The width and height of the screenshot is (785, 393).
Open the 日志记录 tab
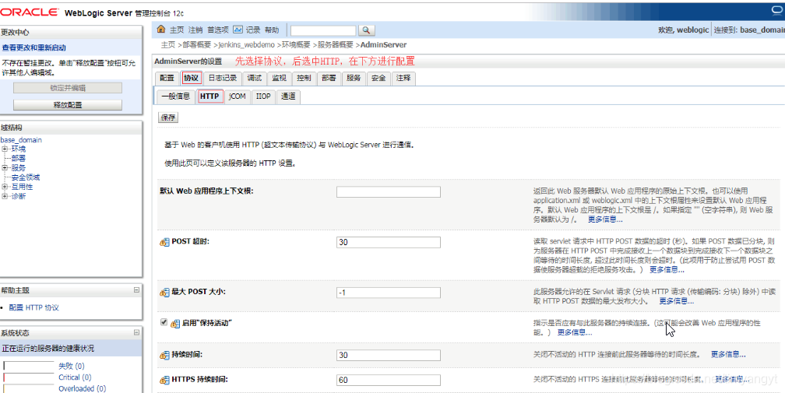[x=222, y=78]
